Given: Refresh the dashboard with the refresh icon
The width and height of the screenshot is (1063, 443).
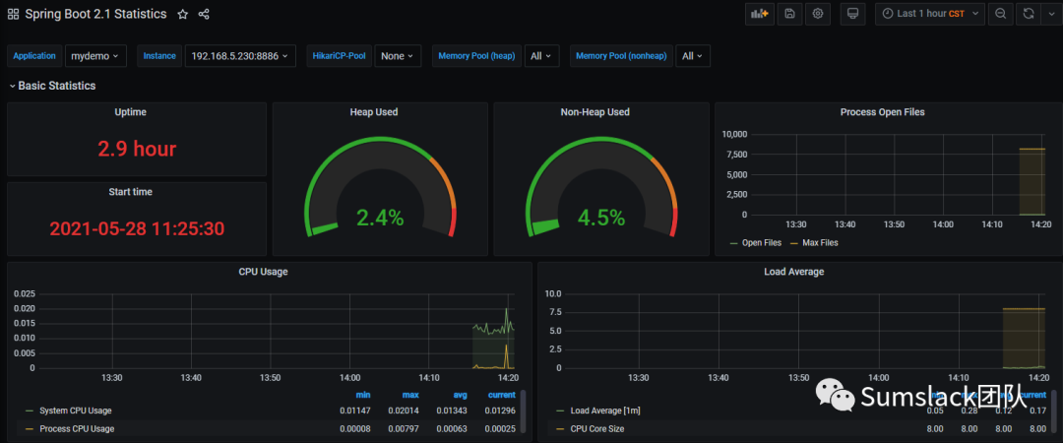Looking at the screenshot, I should click(1029, 14).
